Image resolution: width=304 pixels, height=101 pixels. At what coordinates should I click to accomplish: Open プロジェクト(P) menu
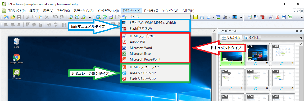pos(16,11)
